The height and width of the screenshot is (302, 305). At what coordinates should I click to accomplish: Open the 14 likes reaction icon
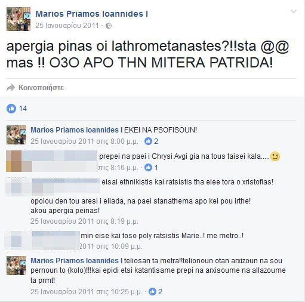click(x=11, y=109)
